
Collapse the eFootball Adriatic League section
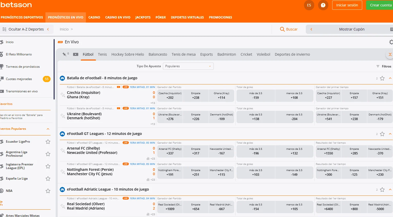point(390,190)
